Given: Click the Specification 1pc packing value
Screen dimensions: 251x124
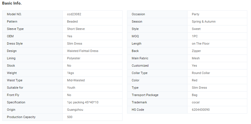Looking at the screenshot, I should (83, 102).
